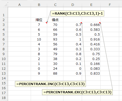The width and height of the screenshot is (122, 101).
Task: Select the 得点 header cell
Action: [55, 20]
